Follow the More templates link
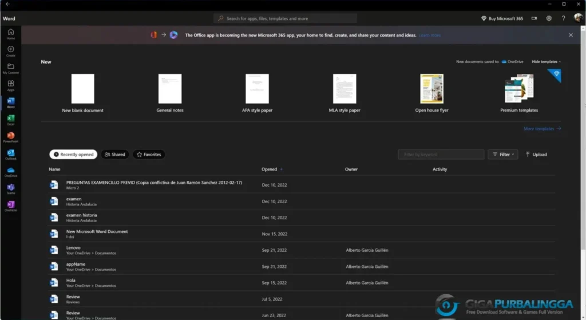This screenshot has width=586, height=320. [x=543, y=129]
